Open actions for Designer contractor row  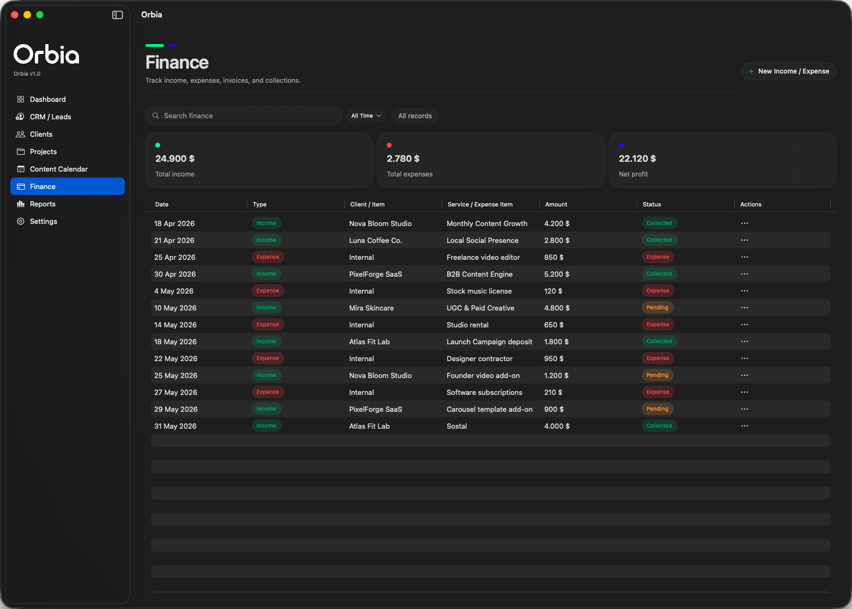pos(745,358)
